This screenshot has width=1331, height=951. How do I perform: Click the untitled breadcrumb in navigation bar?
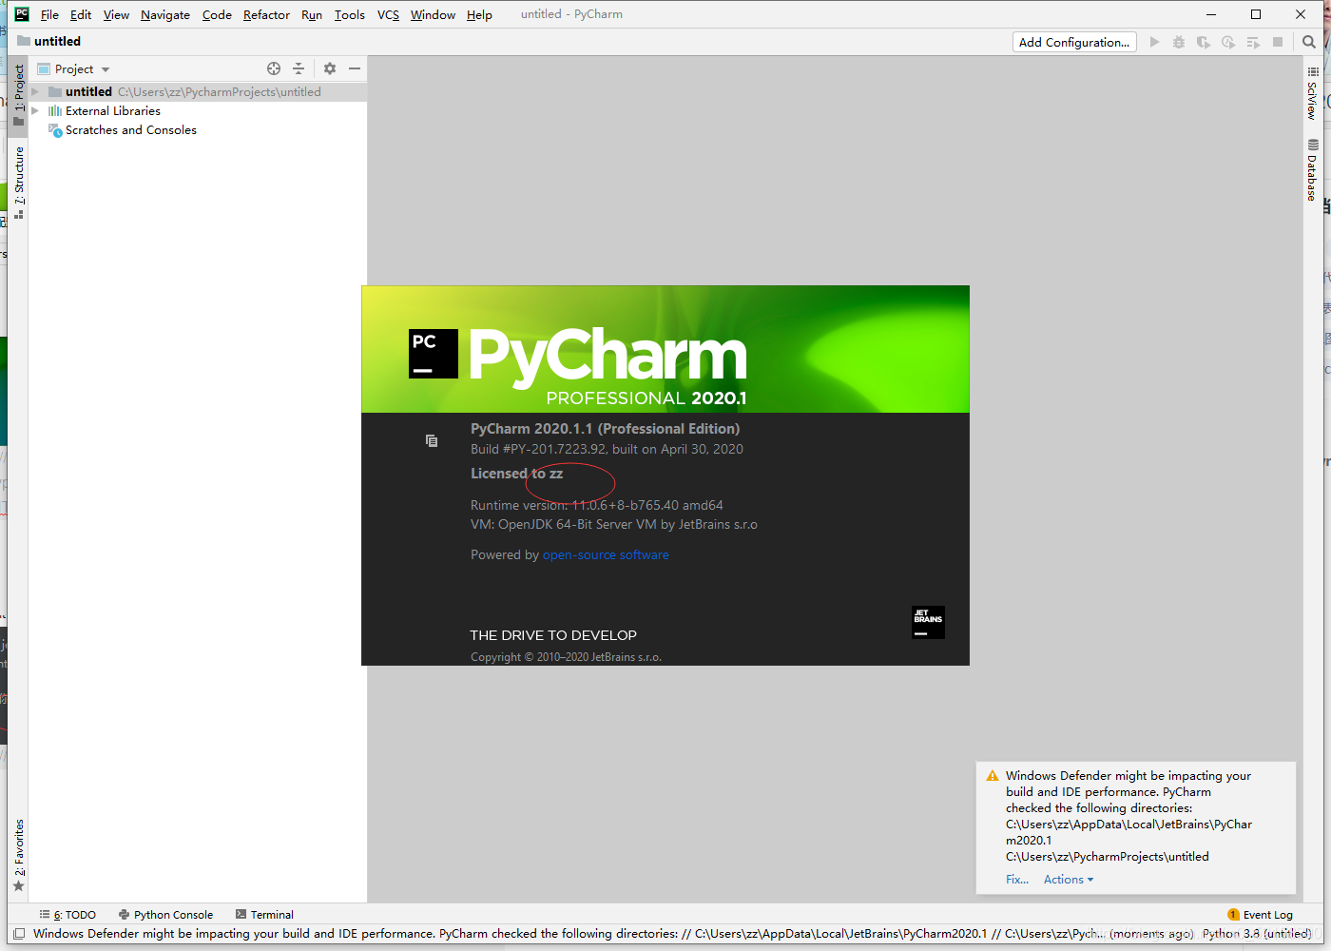(x=48, y=41)
